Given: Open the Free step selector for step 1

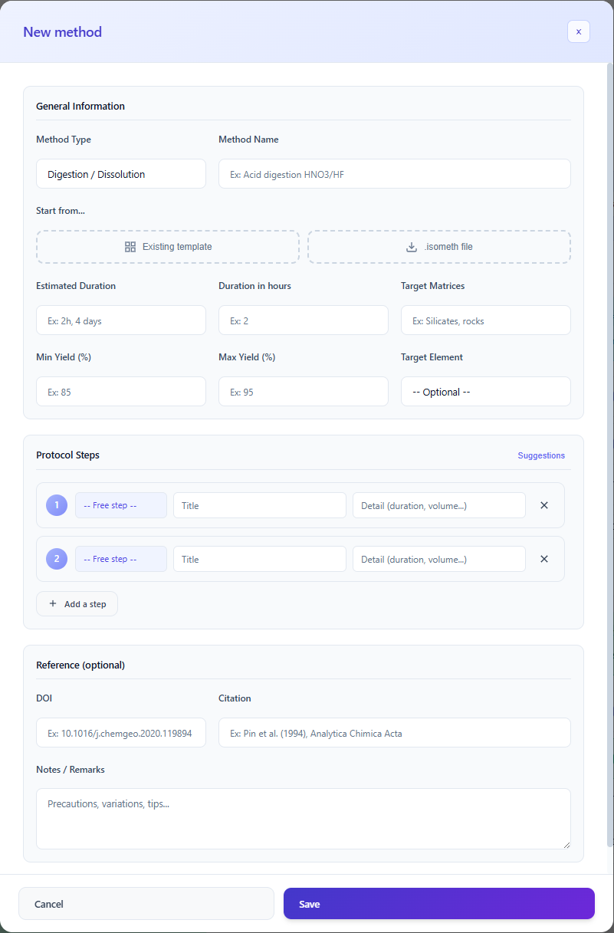Looking at the screenshot, I should [x=120, y=505].
